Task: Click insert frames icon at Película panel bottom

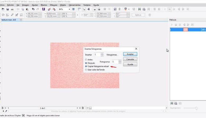Action: [x=172, y=103]
